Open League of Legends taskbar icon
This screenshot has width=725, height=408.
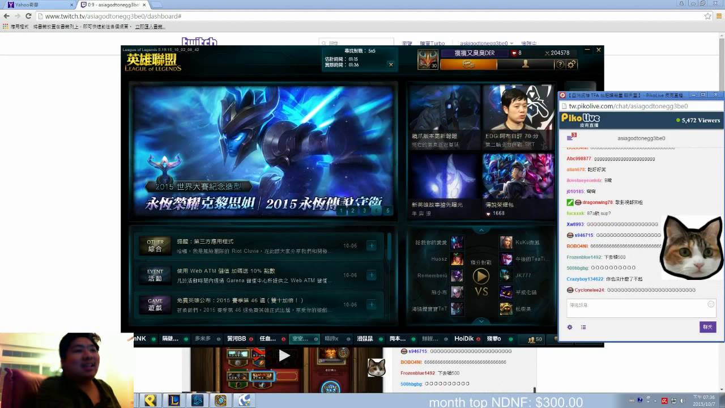(174, 400)
